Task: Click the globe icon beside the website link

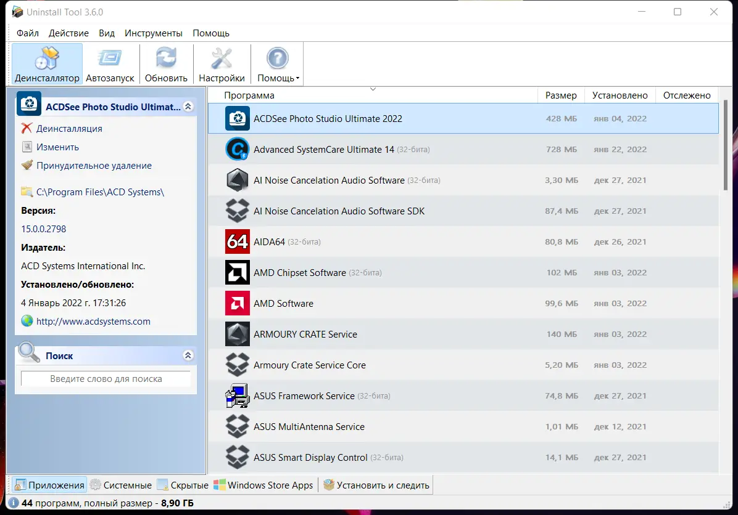Action: pyautogui.click(x=27, y=321)
